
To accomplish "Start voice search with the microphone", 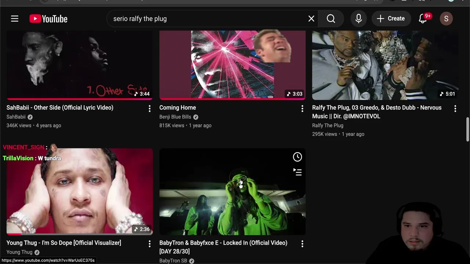I will tap(358, 19).
